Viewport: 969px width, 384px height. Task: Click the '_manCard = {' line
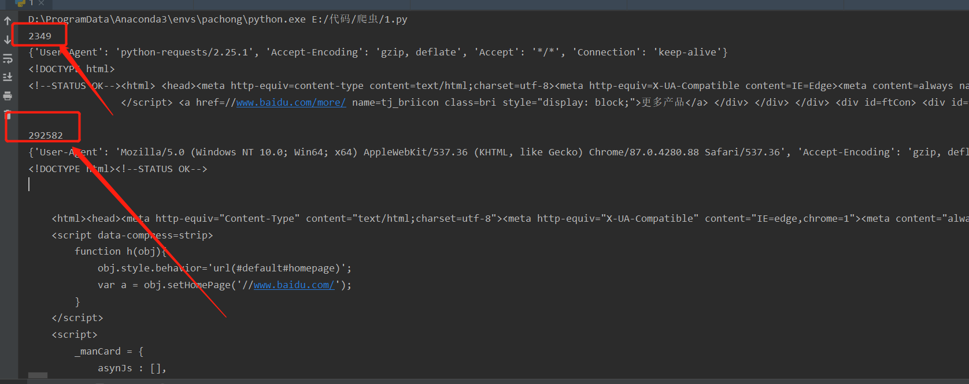tap(109, 351)
